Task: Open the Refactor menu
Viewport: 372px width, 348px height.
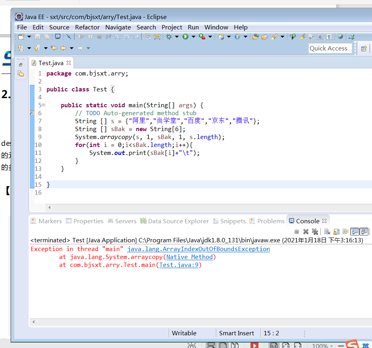Action: tap(87, 27)
